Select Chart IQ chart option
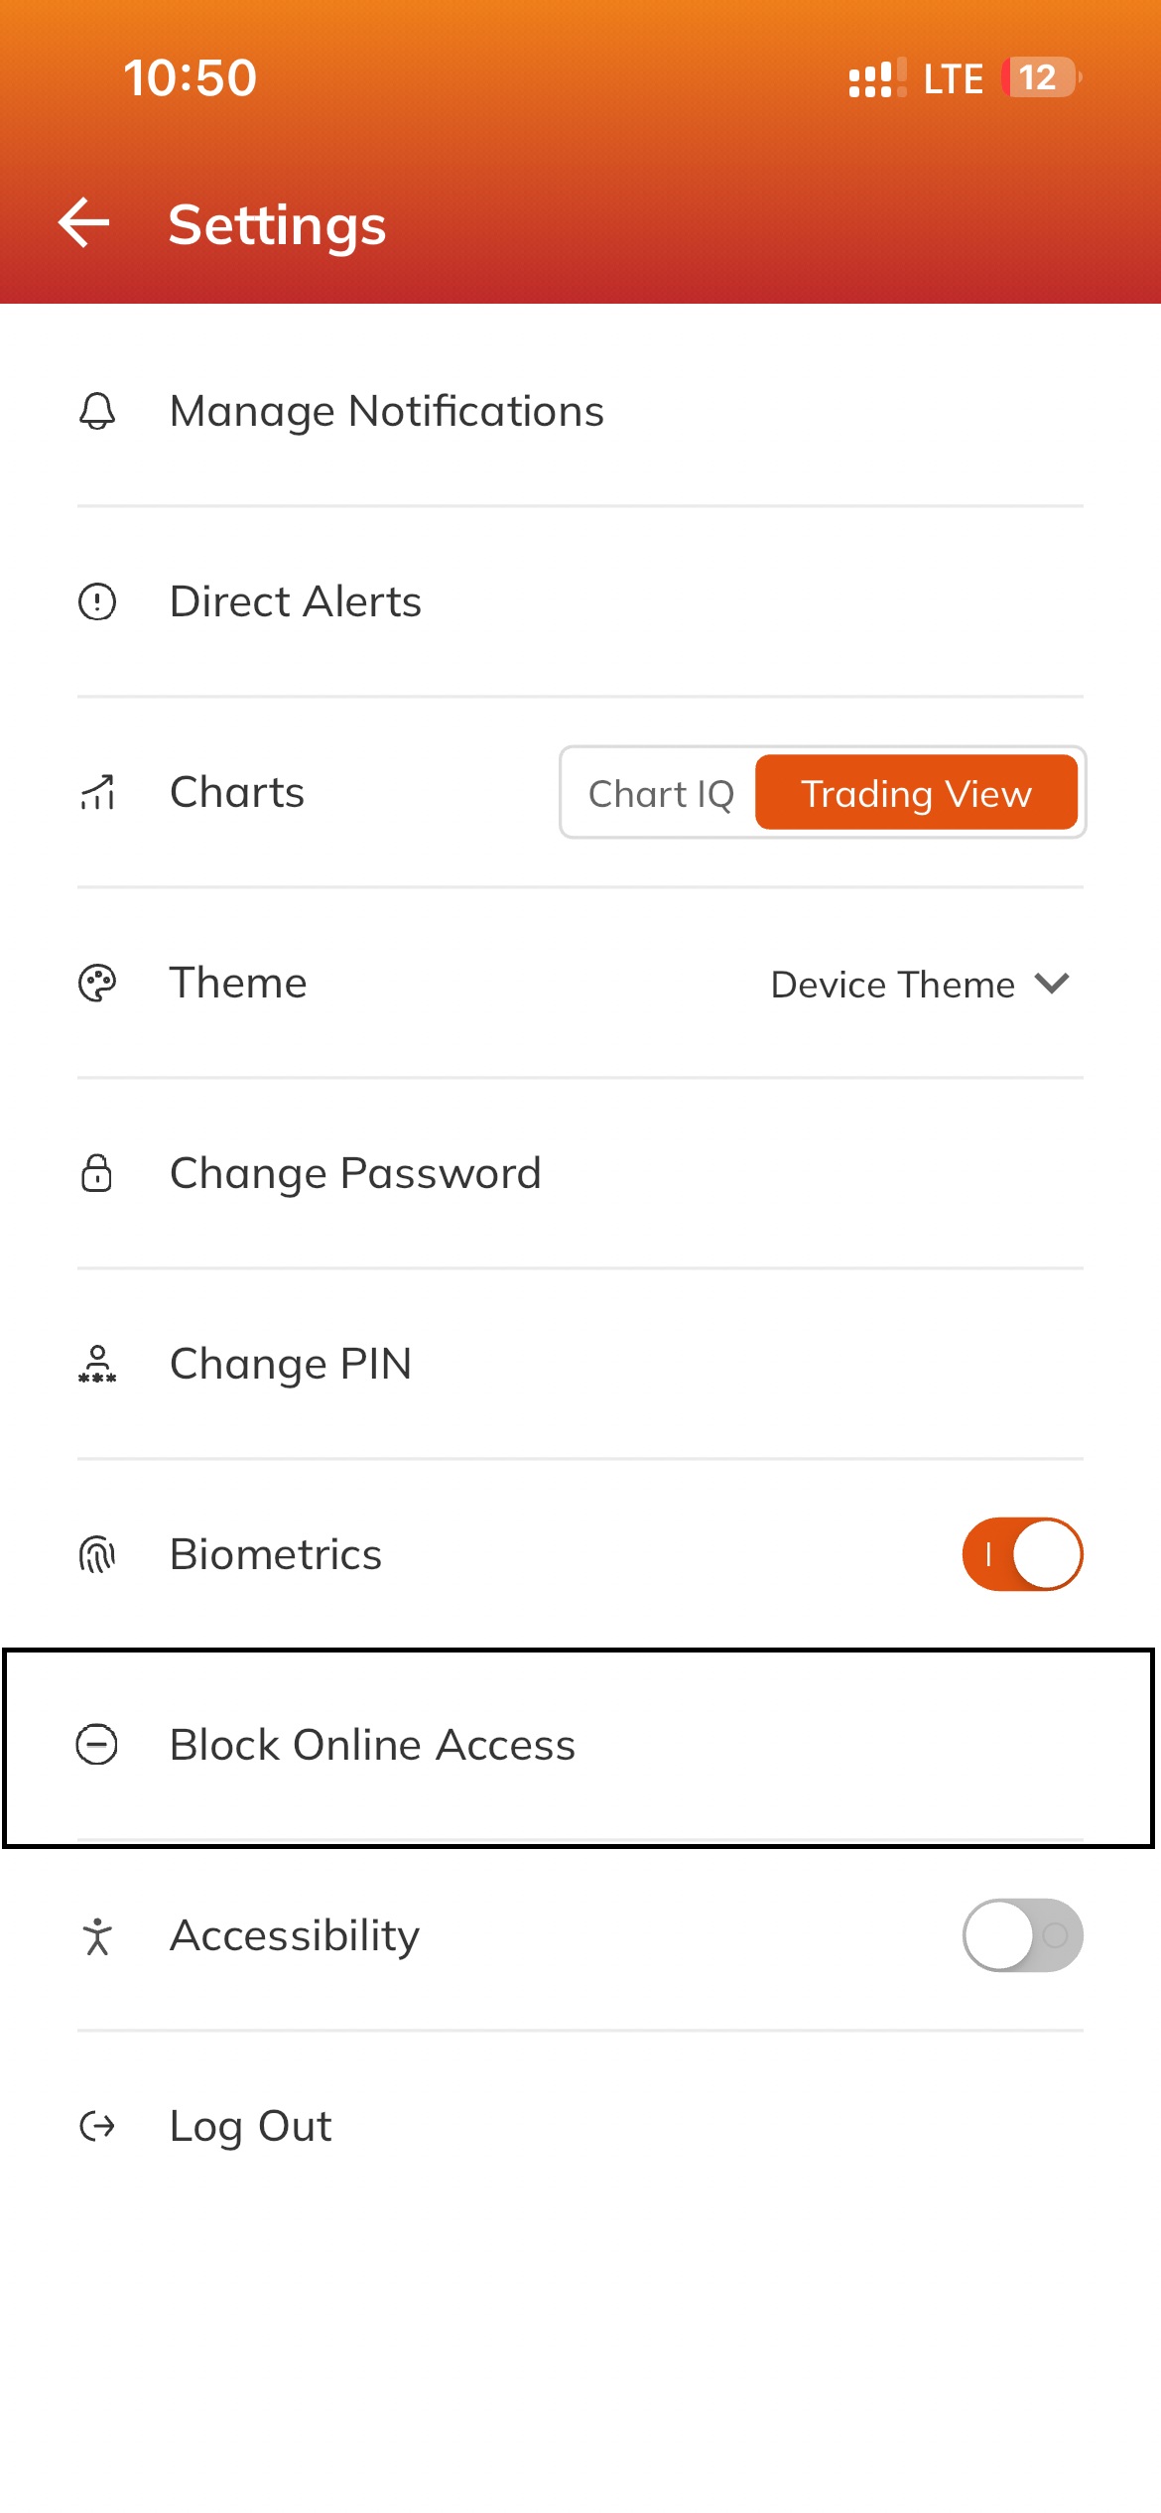This screenshot has height=2513, width=1161. 661,793
